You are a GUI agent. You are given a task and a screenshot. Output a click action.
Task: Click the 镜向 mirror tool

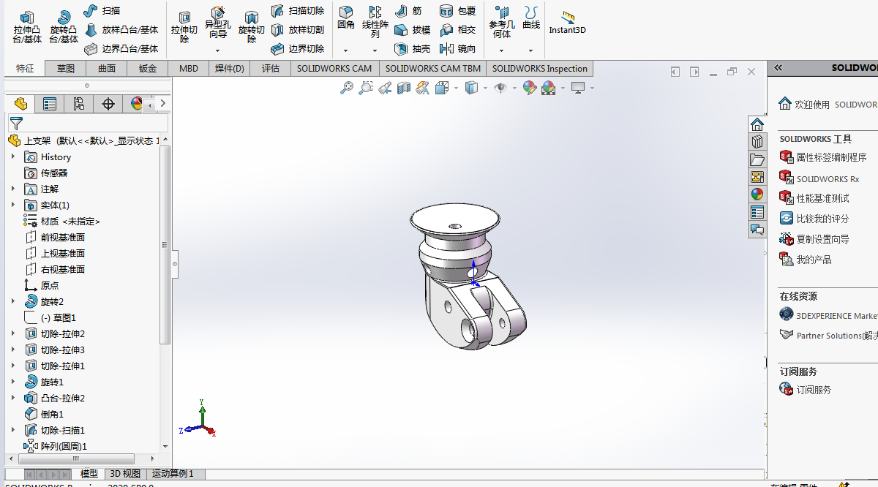click(x=457, y=49)
